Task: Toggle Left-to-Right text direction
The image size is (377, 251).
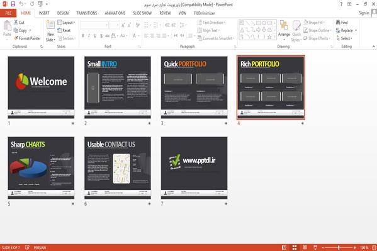Action: (176, 36)
